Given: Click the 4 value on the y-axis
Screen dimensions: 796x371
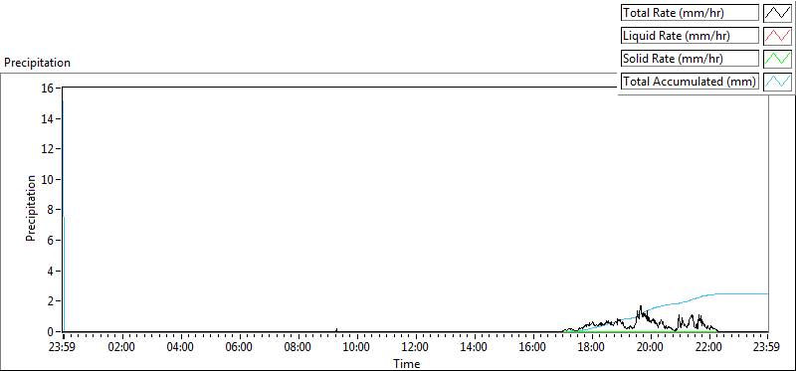Looking at the screenshot, I should (51, 271).
